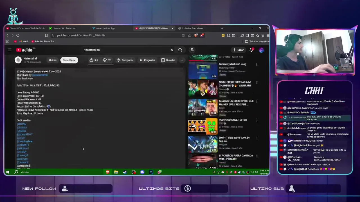Open Discord from taskbar

coord(142,172)
